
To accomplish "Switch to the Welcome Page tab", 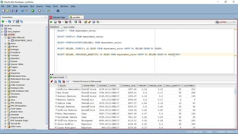I will click(x=59, y=17).
